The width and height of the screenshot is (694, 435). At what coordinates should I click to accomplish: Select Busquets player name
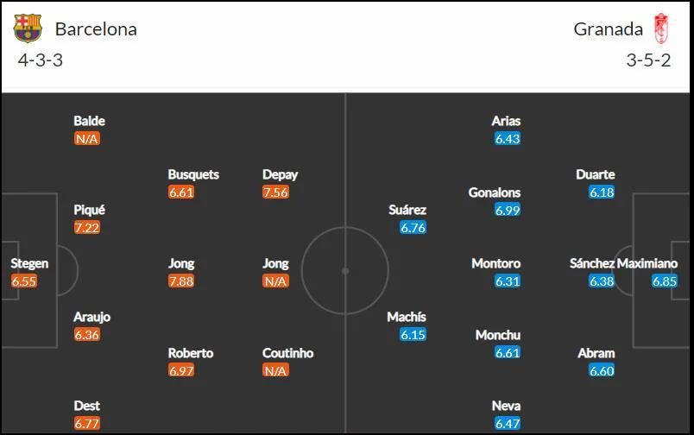pyautogui.click(x=193, y=174)
